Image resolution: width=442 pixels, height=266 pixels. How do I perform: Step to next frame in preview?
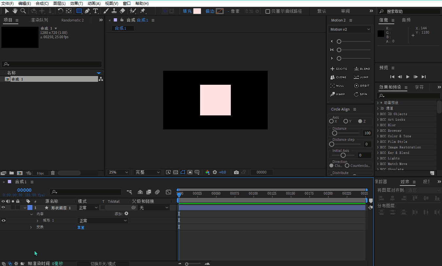click(x=416, y=77)
